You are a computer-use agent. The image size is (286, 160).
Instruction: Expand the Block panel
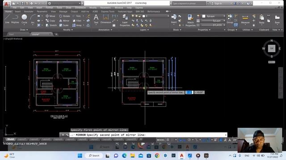177,30
